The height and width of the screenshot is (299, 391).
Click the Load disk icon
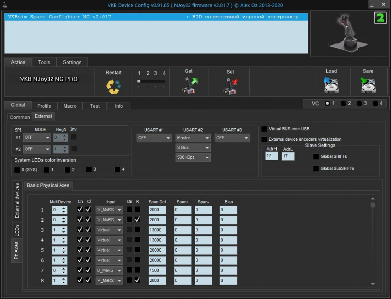[331, 85]
